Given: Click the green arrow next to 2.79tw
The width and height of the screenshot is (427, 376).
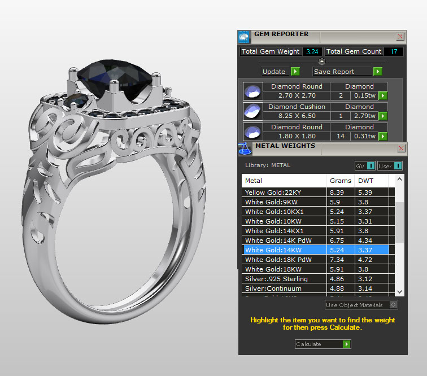Looking at the screenshot, I should [383, 116].
